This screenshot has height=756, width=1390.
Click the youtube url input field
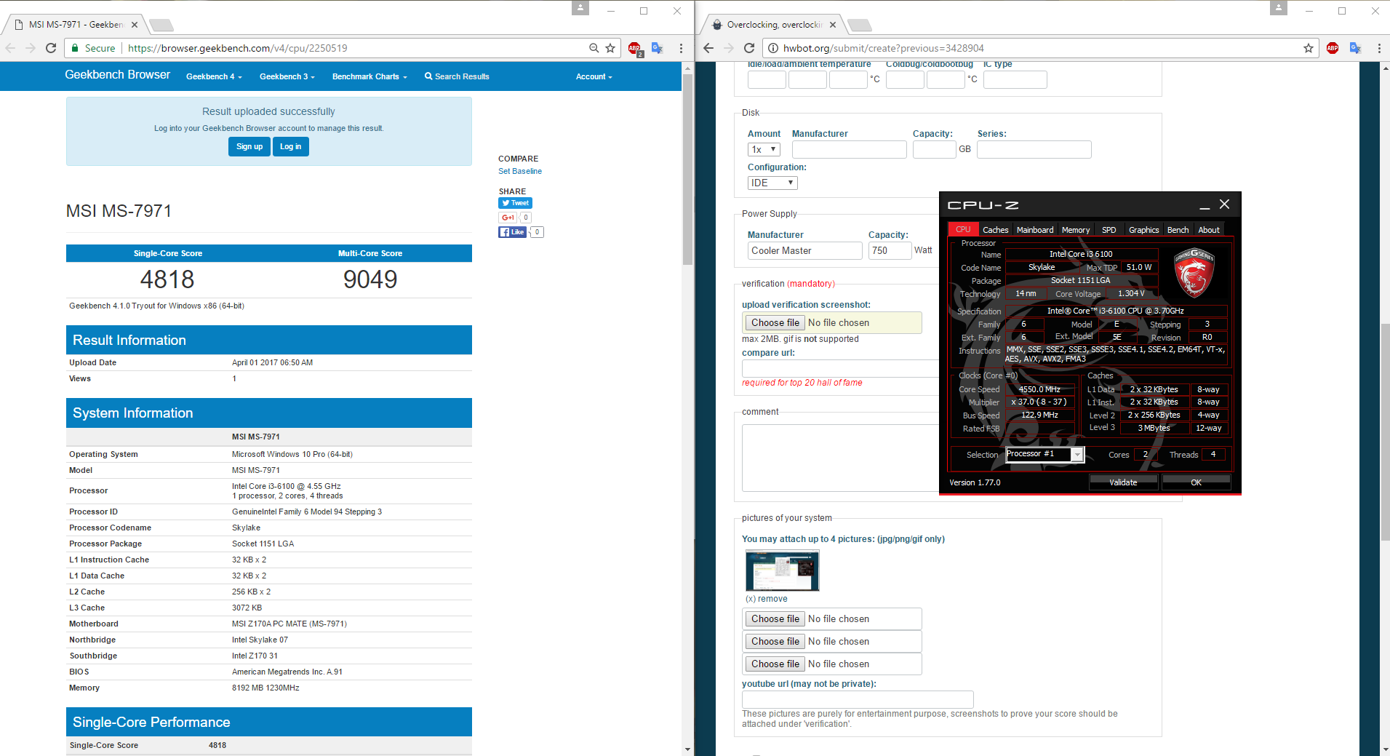(858, 699)
